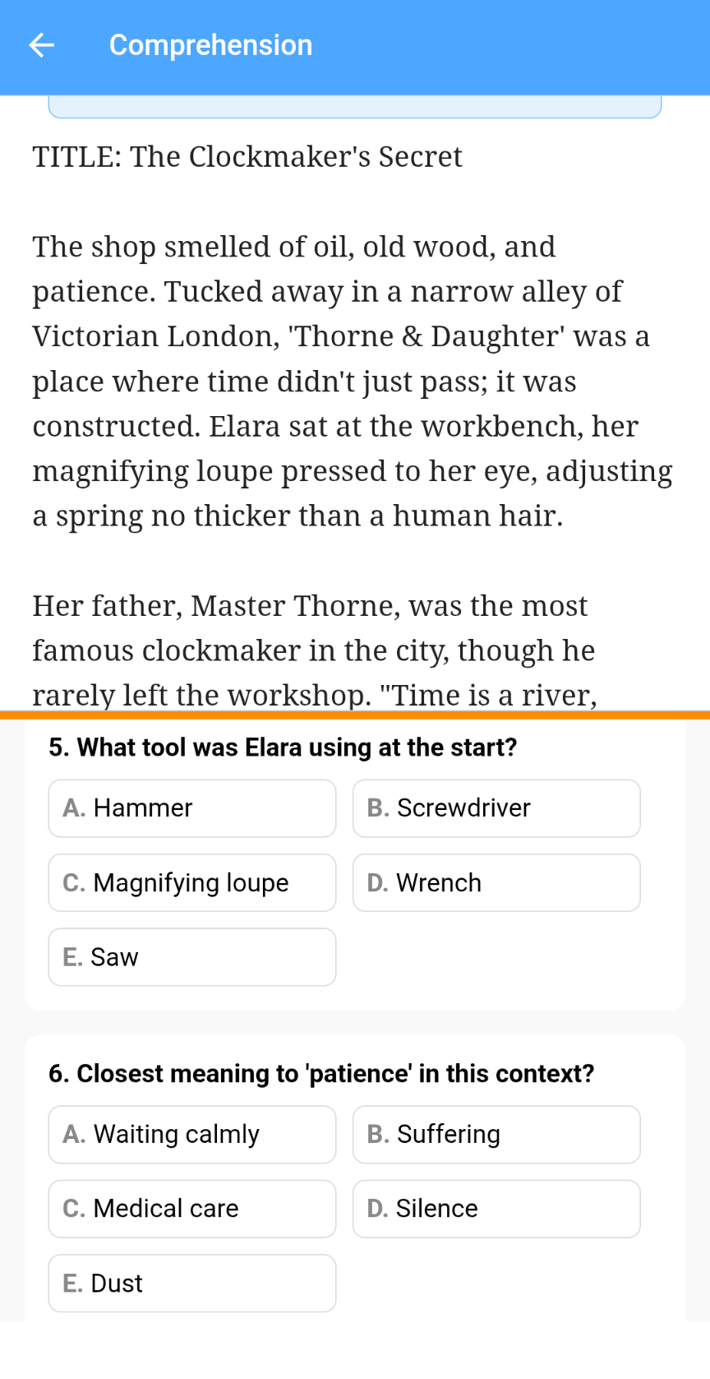This screenshot has height=1379, width=710.
Task: Select answer E. Saw
Action: [x=191, y=957]
